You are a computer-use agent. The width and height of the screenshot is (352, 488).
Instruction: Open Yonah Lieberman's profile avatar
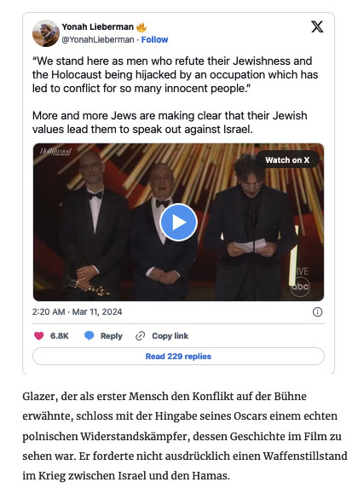46,33
